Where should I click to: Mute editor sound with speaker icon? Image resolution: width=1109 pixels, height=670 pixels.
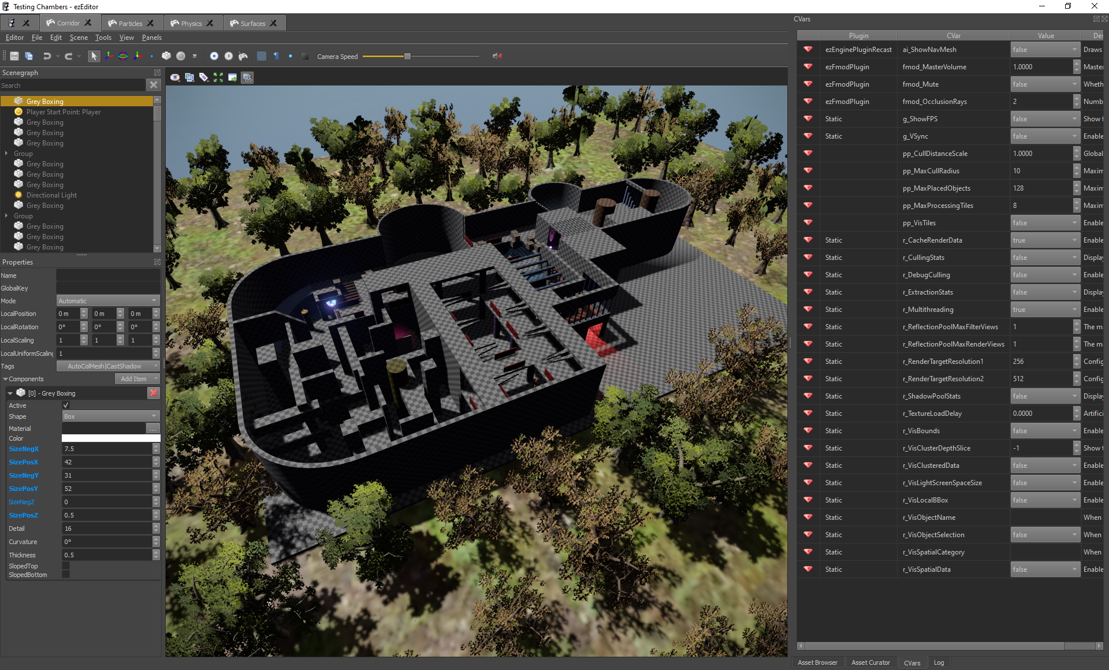pyautogui.click(x=497, y=56)
